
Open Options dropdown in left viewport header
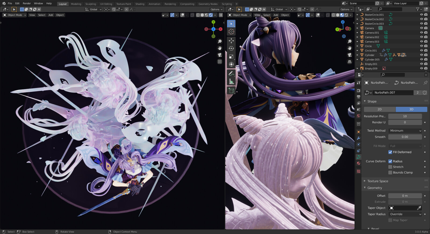tap(216, 9)
